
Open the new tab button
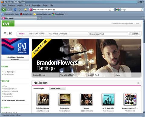(40, 18)
